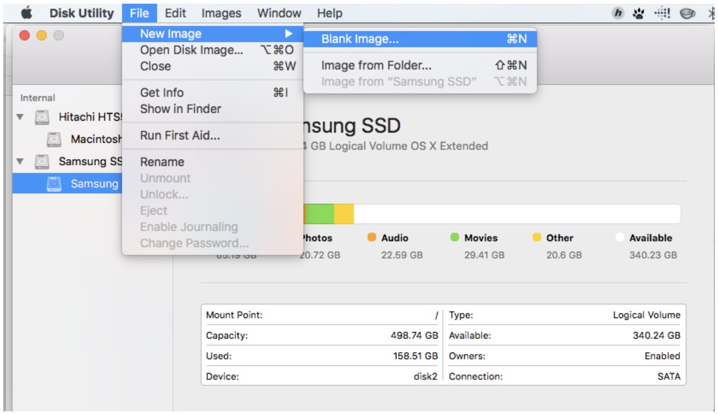Click the "29.41 GB" Movies size

484,255
